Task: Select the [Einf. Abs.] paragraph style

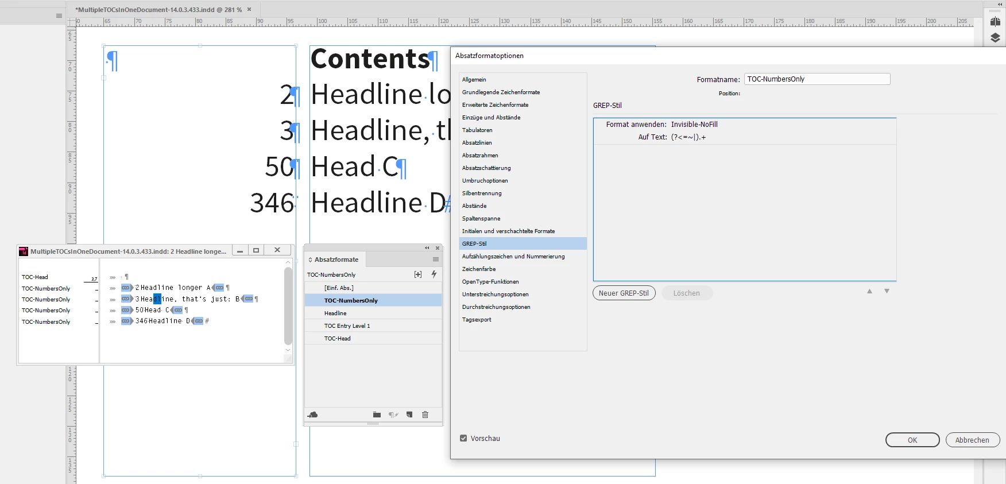Action: pos(373,288)
